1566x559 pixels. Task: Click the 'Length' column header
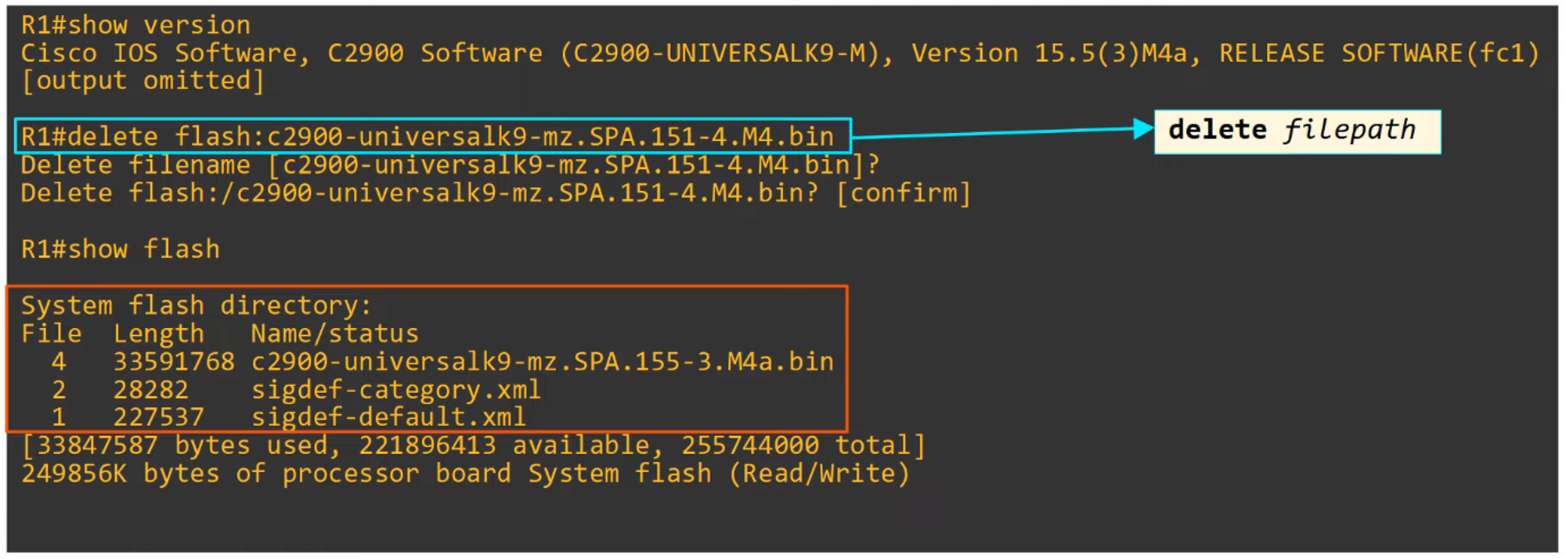[x=158, y=334]
